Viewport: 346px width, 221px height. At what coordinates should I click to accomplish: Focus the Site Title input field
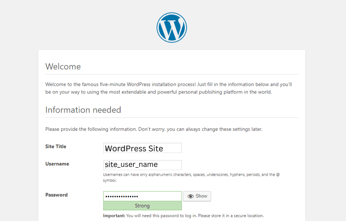click(142, 148)
